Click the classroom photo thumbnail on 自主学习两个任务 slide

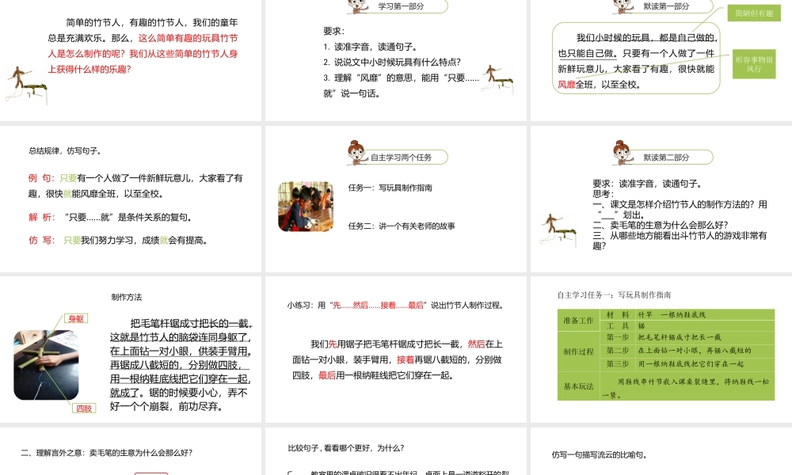pyautogui.click(x=306, y=206)
